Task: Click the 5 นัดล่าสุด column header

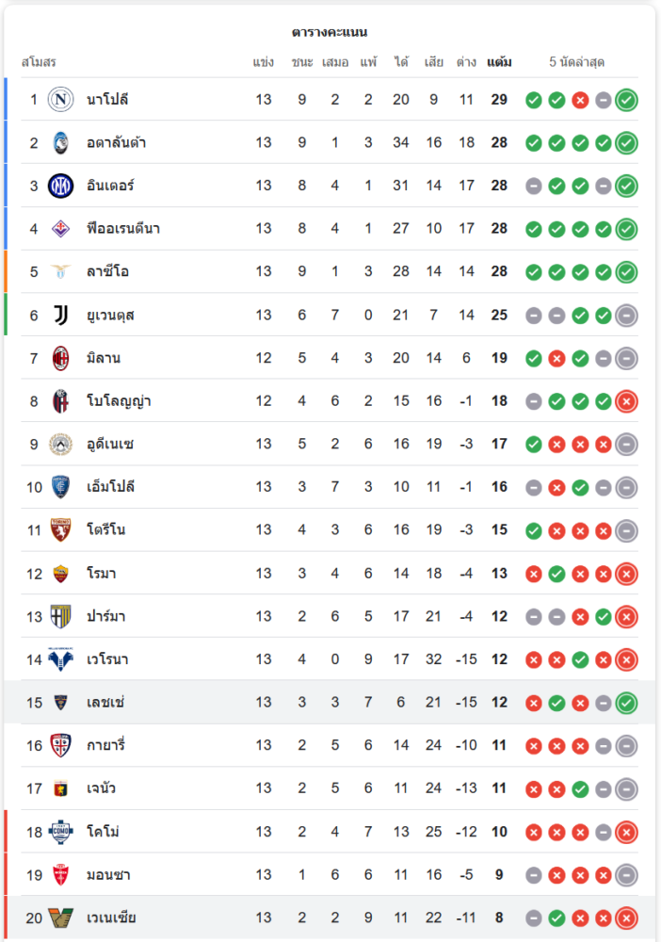Action: pos(576,62)
